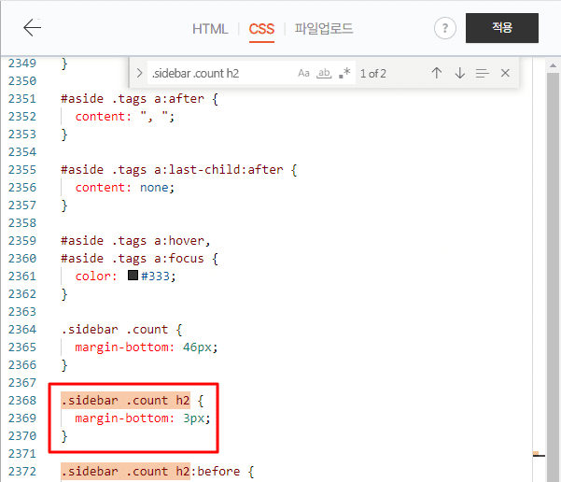This screenshot has height=482, width=561.
Task: Click the '#333;' color value text
Action: click(158, 276)
